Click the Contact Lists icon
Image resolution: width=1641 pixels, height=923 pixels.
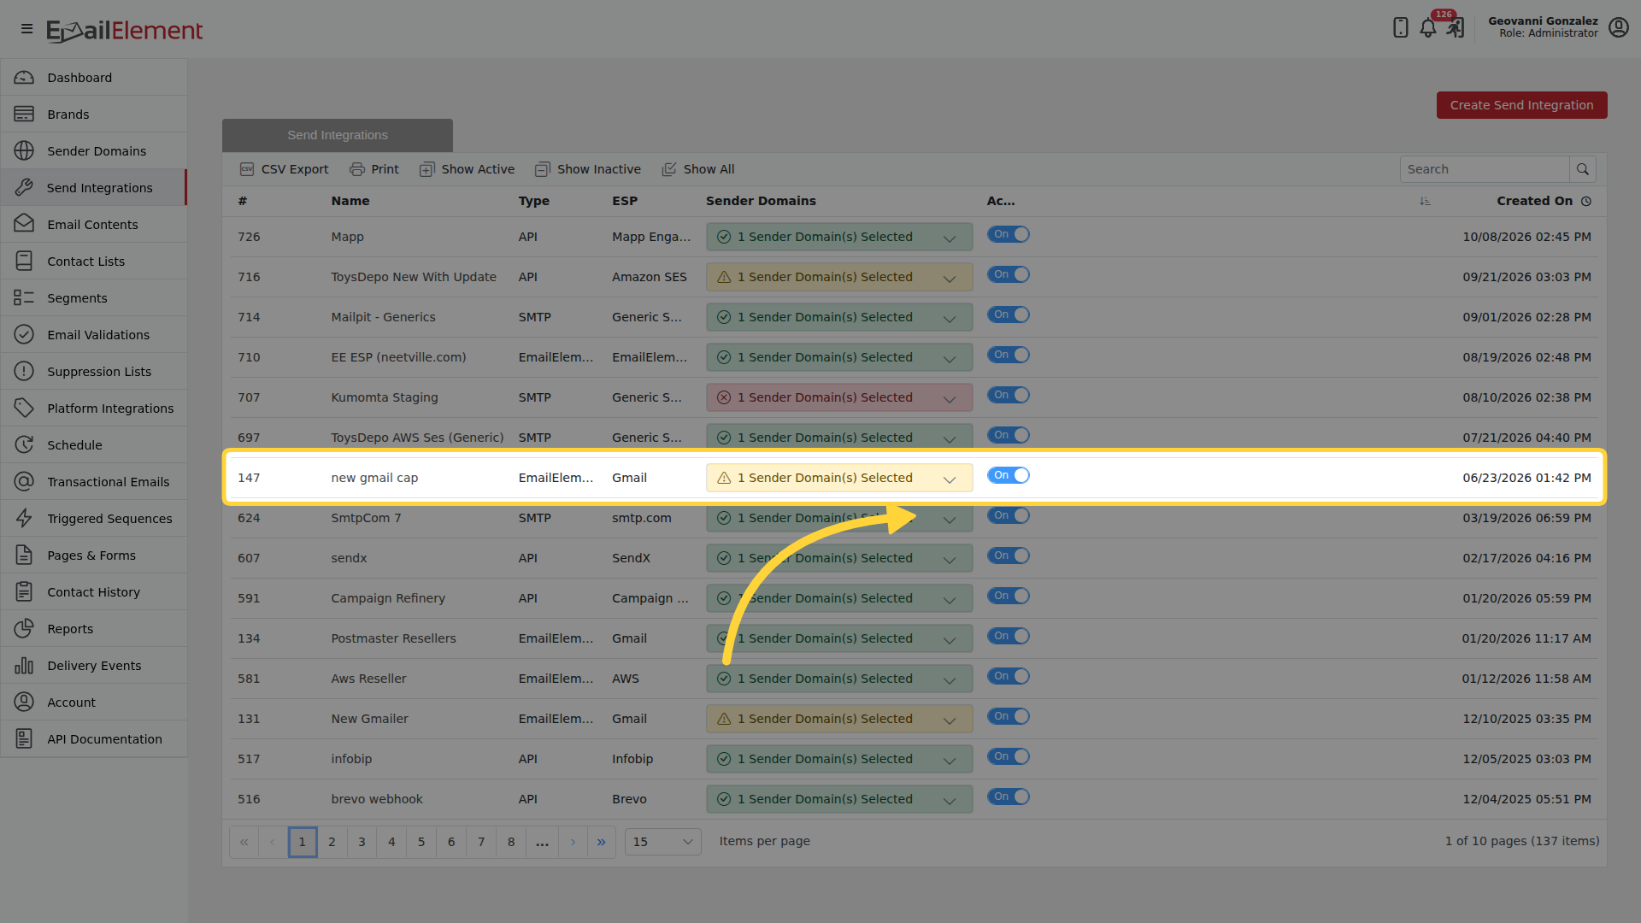click(x=24, y=261)
